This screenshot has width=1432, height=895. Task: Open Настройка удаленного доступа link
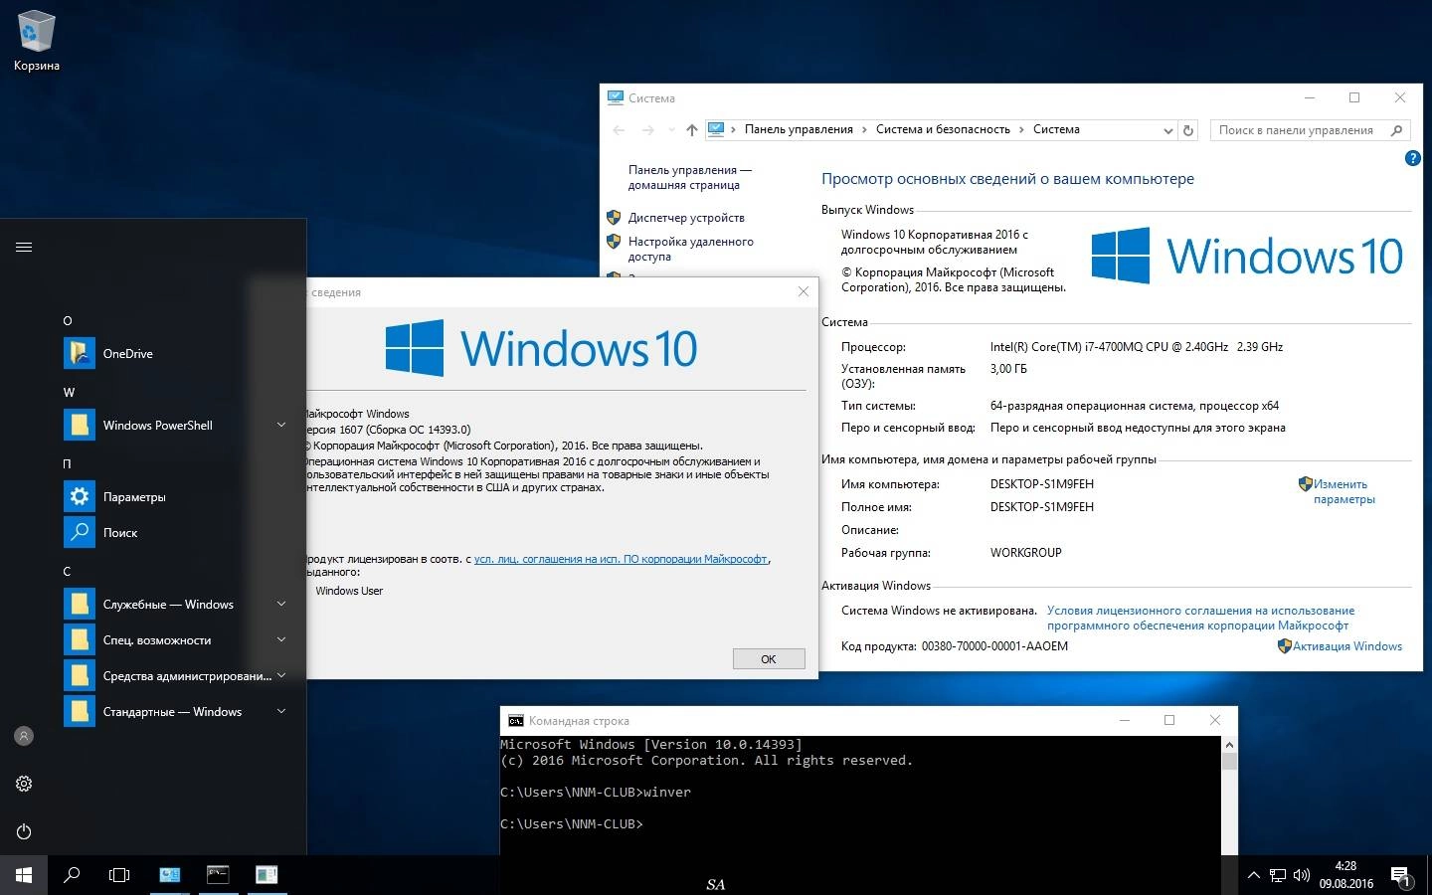click(x=690, y=249)
